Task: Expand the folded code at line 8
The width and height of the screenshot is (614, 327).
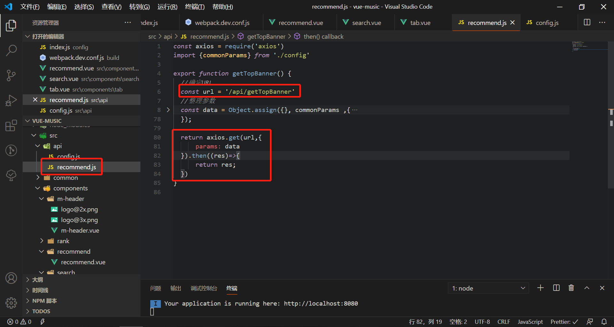Action: pyautogui.click(x=168, y=110)
